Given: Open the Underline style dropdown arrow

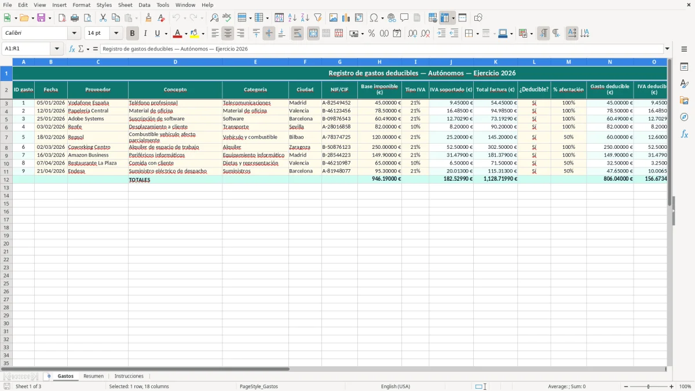Looking at the screenshot, I should (166, 34).
